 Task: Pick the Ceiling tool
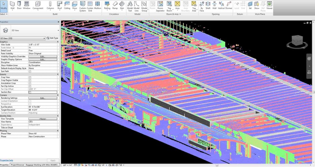coord(67,6)
